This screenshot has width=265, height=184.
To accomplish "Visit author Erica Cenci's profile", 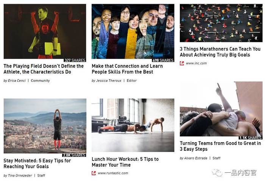I will tap(17, 81).
